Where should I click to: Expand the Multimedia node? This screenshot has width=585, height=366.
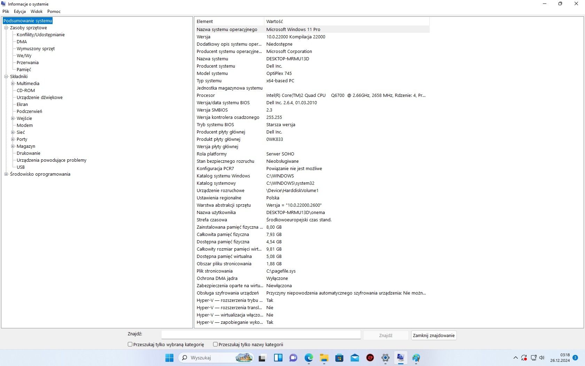(13, 83)
